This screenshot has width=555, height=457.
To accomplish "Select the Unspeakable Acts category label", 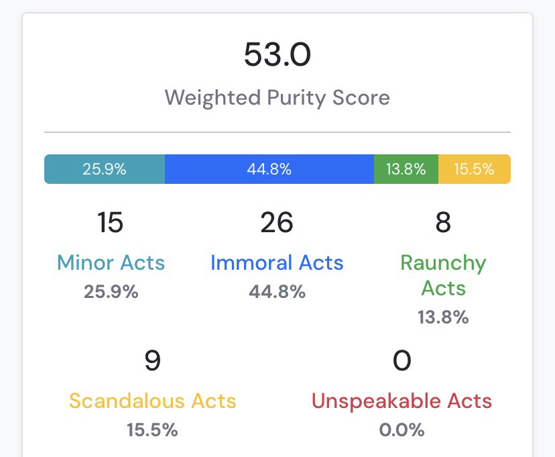I will point(402,401).
